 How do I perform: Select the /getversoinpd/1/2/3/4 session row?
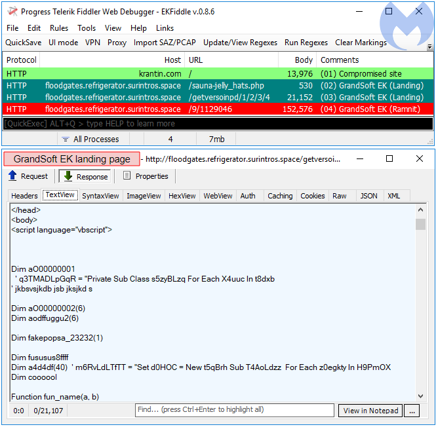218,97
